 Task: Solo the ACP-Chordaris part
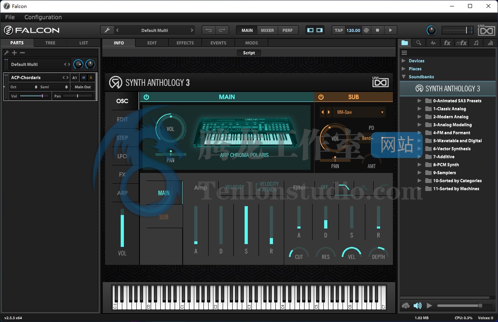[x=91, y=78]
